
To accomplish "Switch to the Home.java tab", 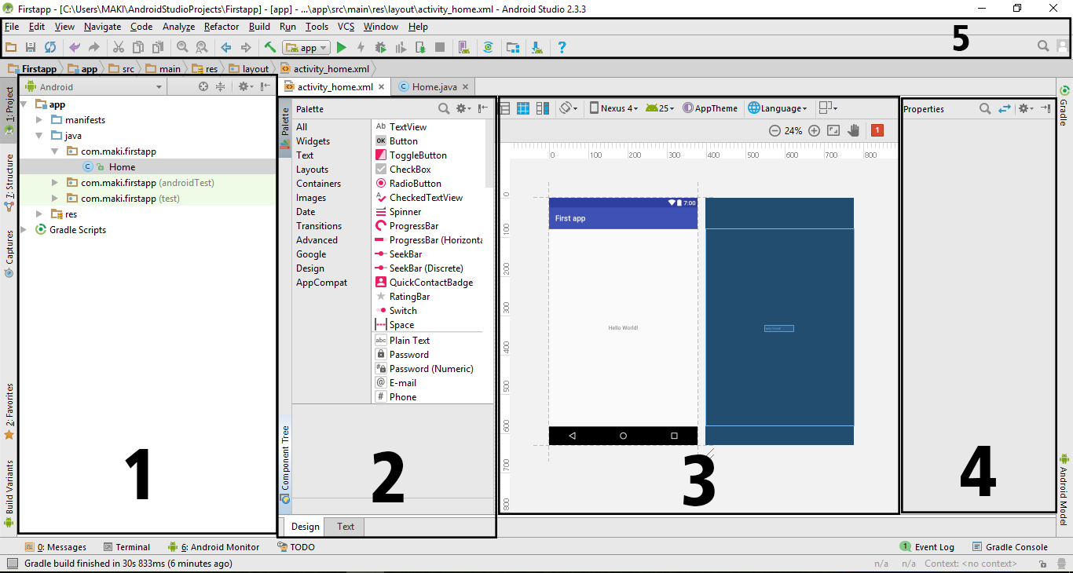I will 434,87.
